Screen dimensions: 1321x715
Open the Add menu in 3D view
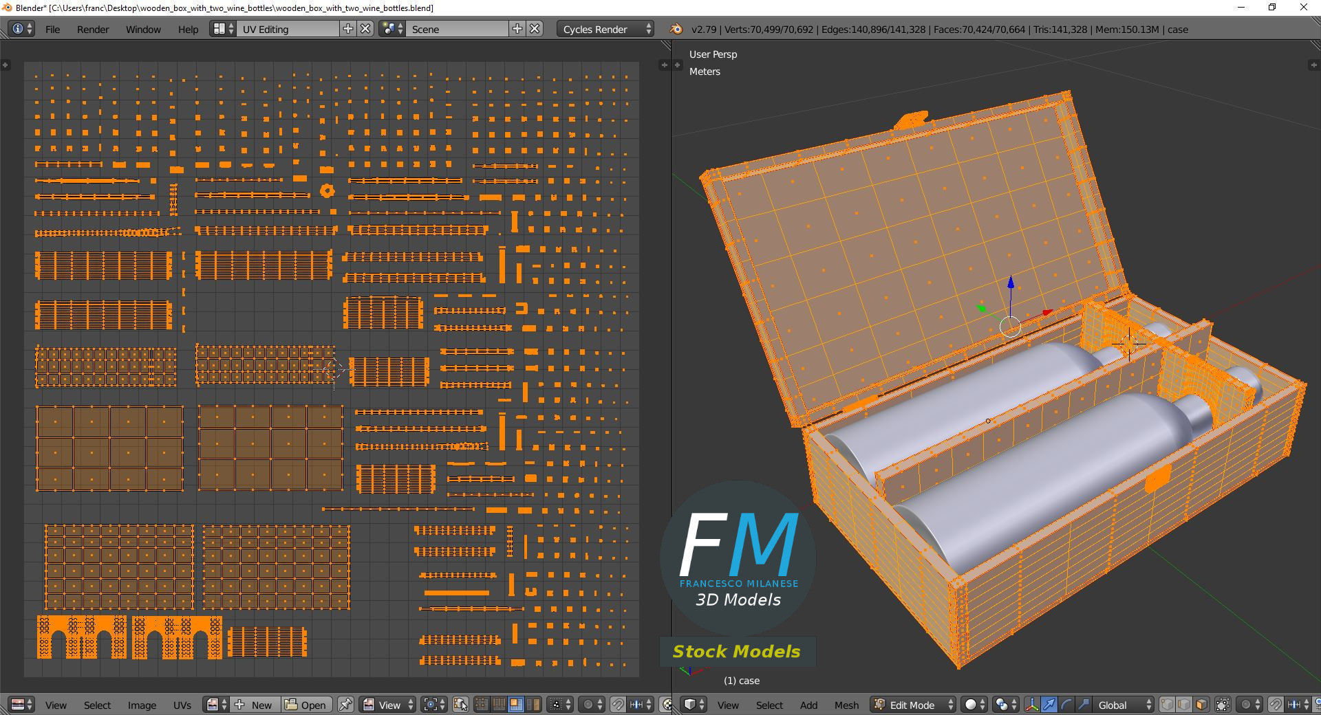tap(808, 705)
